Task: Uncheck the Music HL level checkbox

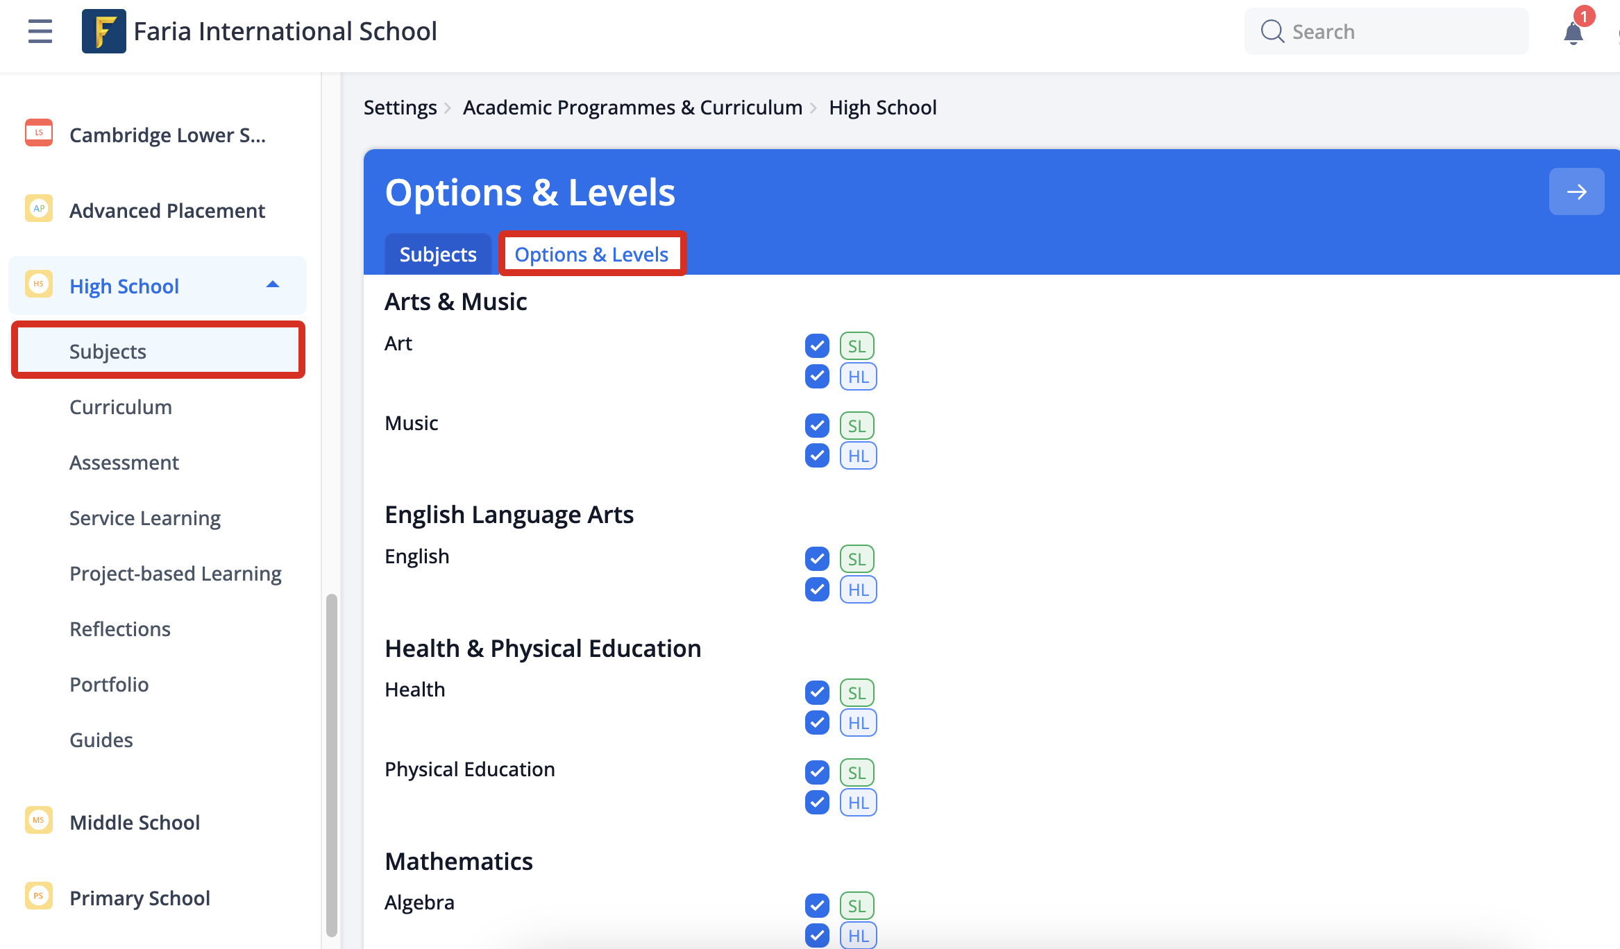Action: point(817,456)
